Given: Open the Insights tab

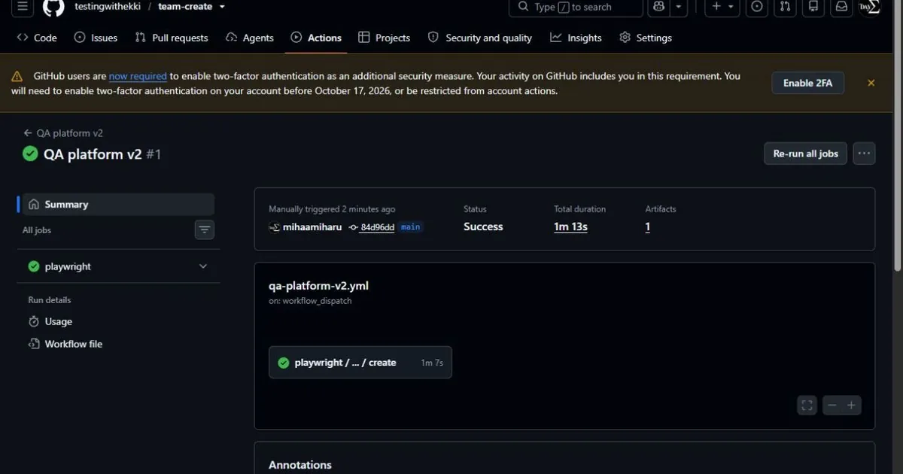Looking at the screenshot, I should [576, 38].
